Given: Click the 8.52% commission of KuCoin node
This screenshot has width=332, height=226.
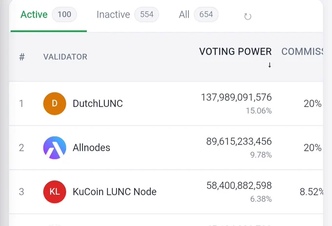Looking at the screenshot, I should [311, 192].
